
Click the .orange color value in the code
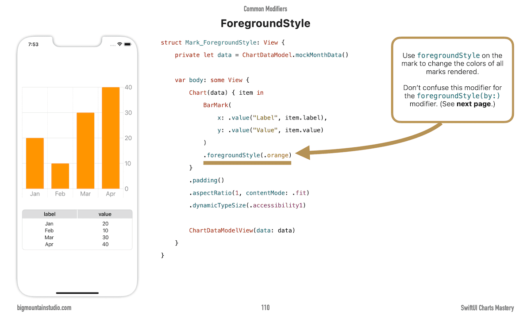pos(278,155)
